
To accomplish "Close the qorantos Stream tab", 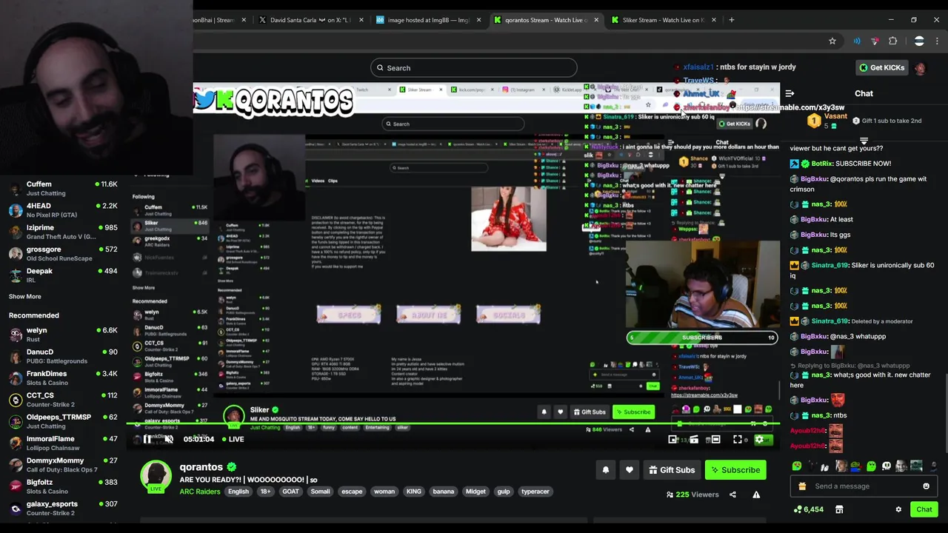I will click(x=596, y=20).
